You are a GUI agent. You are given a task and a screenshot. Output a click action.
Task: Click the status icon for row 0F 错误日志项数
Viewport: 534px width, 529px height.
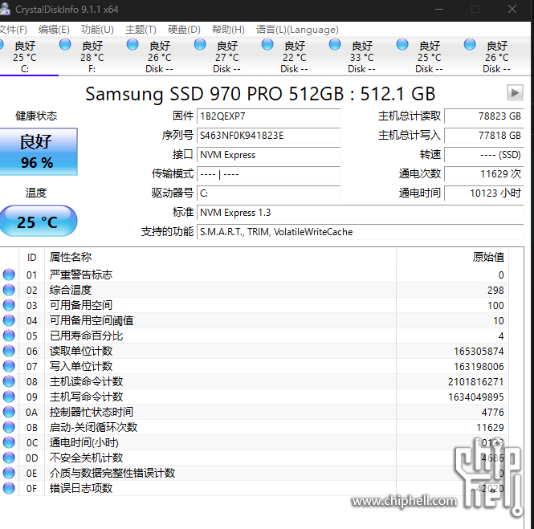click(9, 488)
